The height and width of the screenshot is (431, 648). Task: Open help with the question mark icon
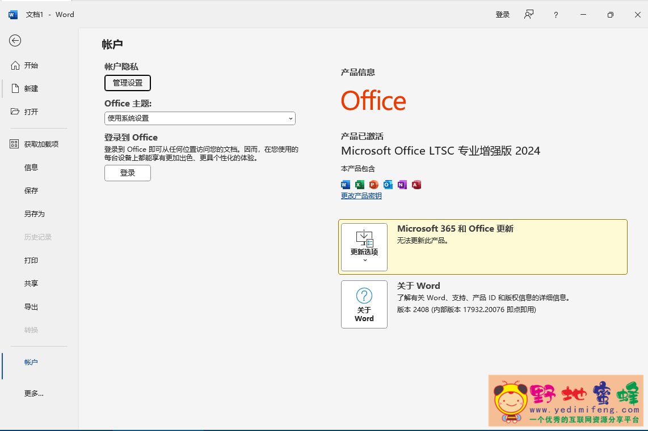[556, 15]
